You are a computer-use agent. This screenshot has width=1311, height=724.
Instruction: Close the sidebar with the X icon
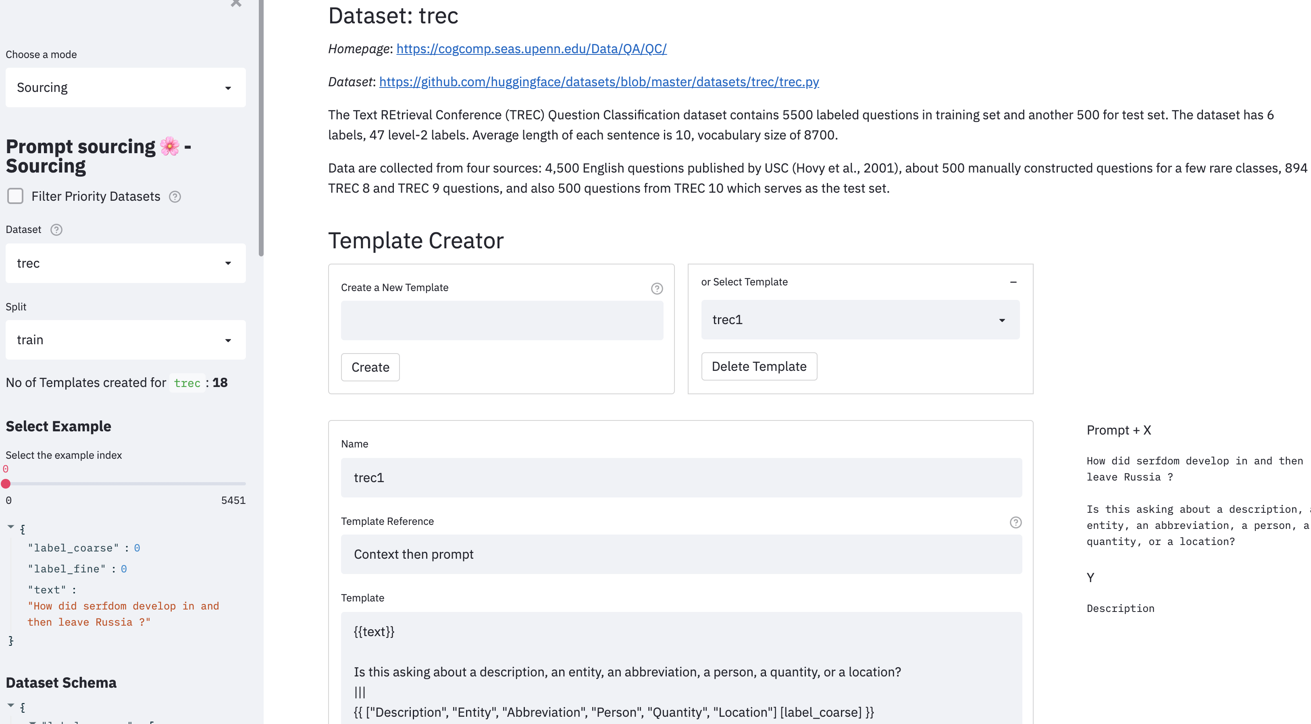pyautogui.click(x=236, y=3)
